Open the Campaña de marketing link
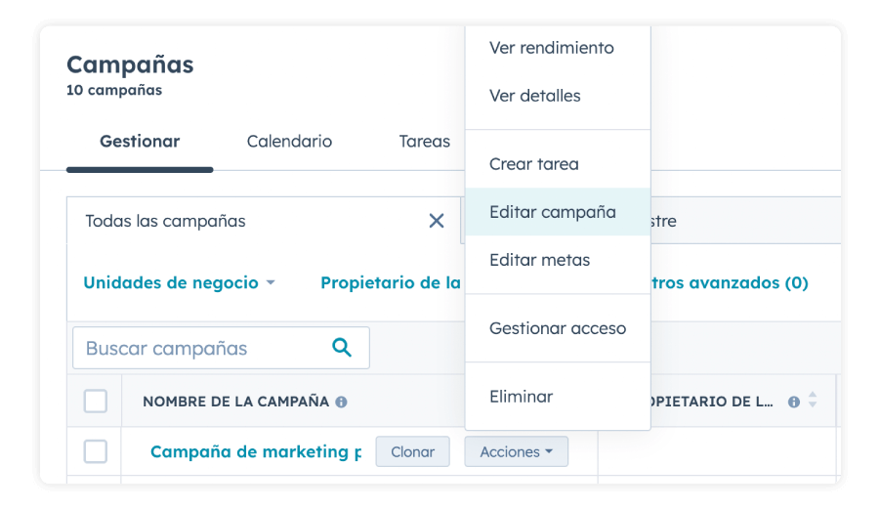Screen dimensions: 880x509 point(249,451)
